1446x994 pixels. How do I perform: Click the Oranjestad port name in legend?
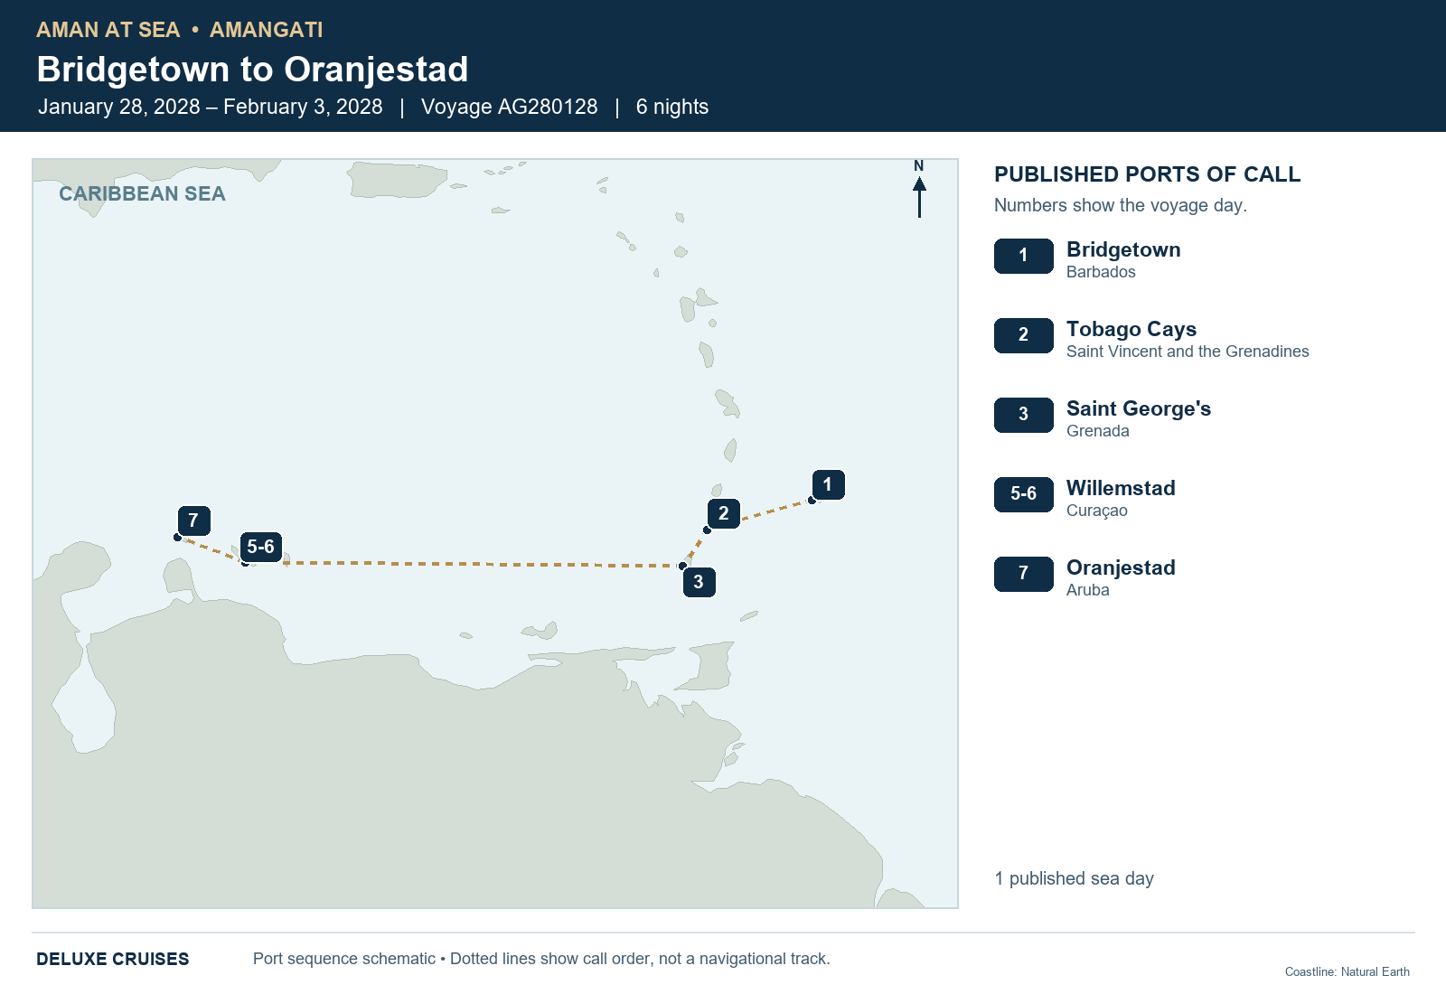(x=1121, y=567)
